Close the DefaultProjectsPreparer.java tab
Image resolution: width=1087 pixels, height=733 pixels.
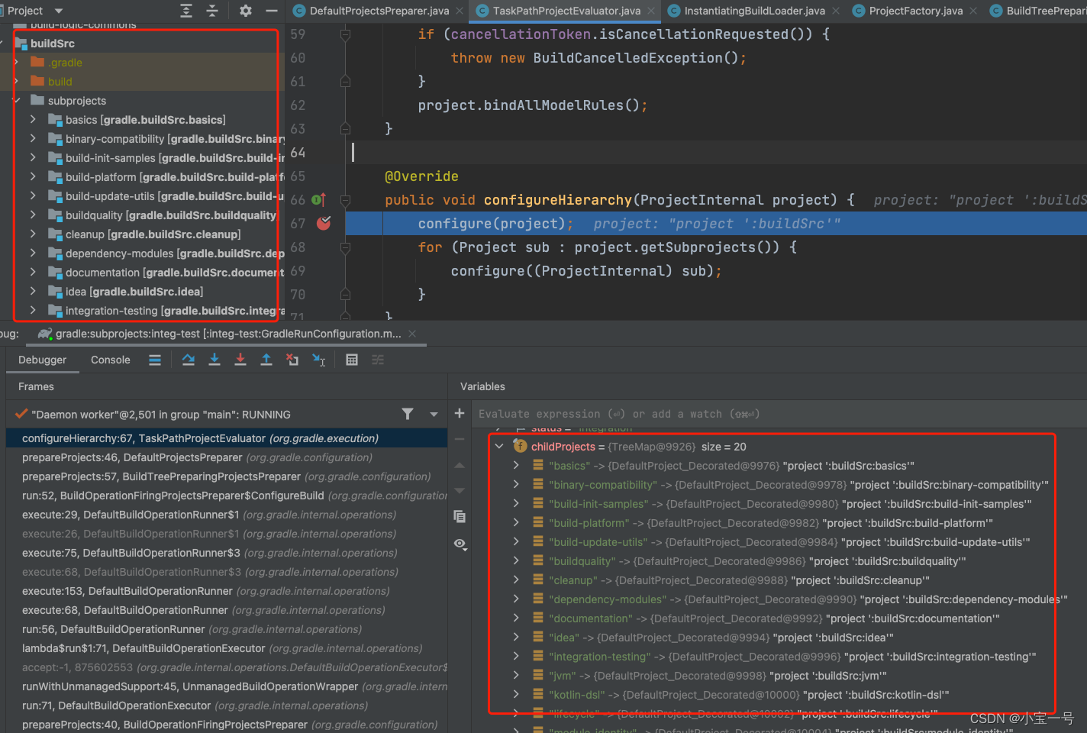pos(459,11)
